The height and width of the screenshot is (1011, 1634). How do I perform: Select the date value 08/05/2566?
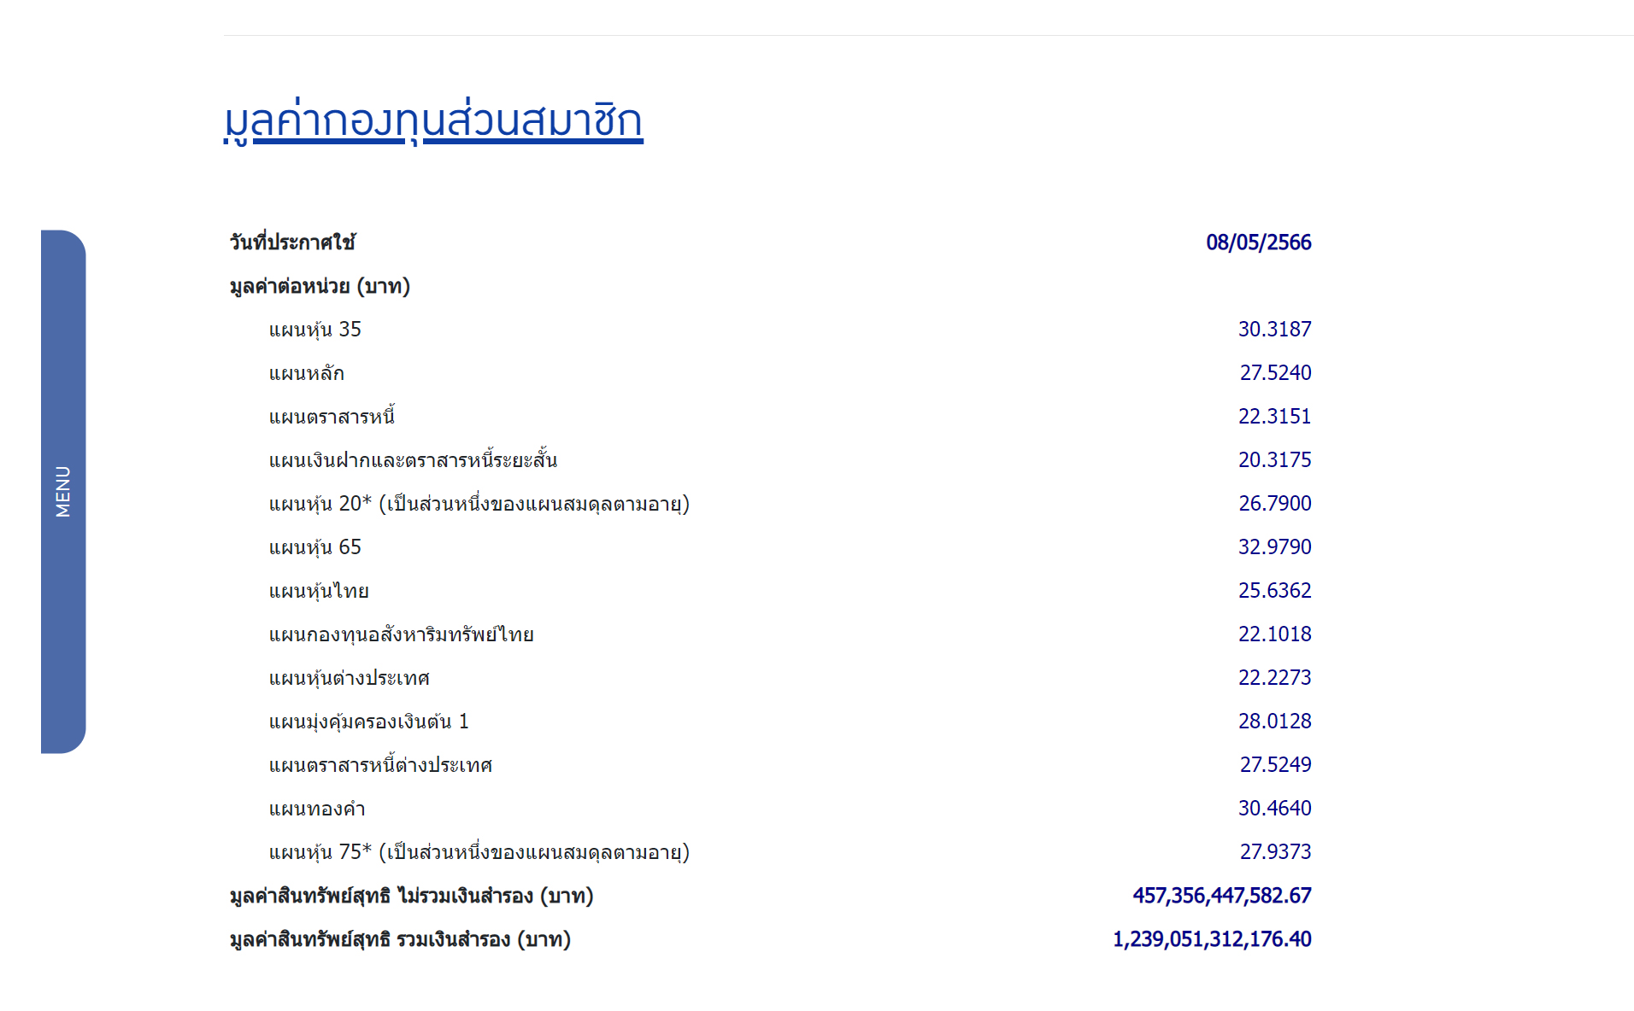1258,243
